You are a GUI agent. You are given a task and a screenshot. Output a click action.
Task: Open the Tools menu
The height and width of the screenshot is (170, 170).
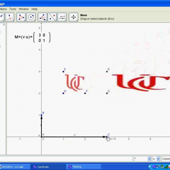pyautogui.click(x=13, y=9)
